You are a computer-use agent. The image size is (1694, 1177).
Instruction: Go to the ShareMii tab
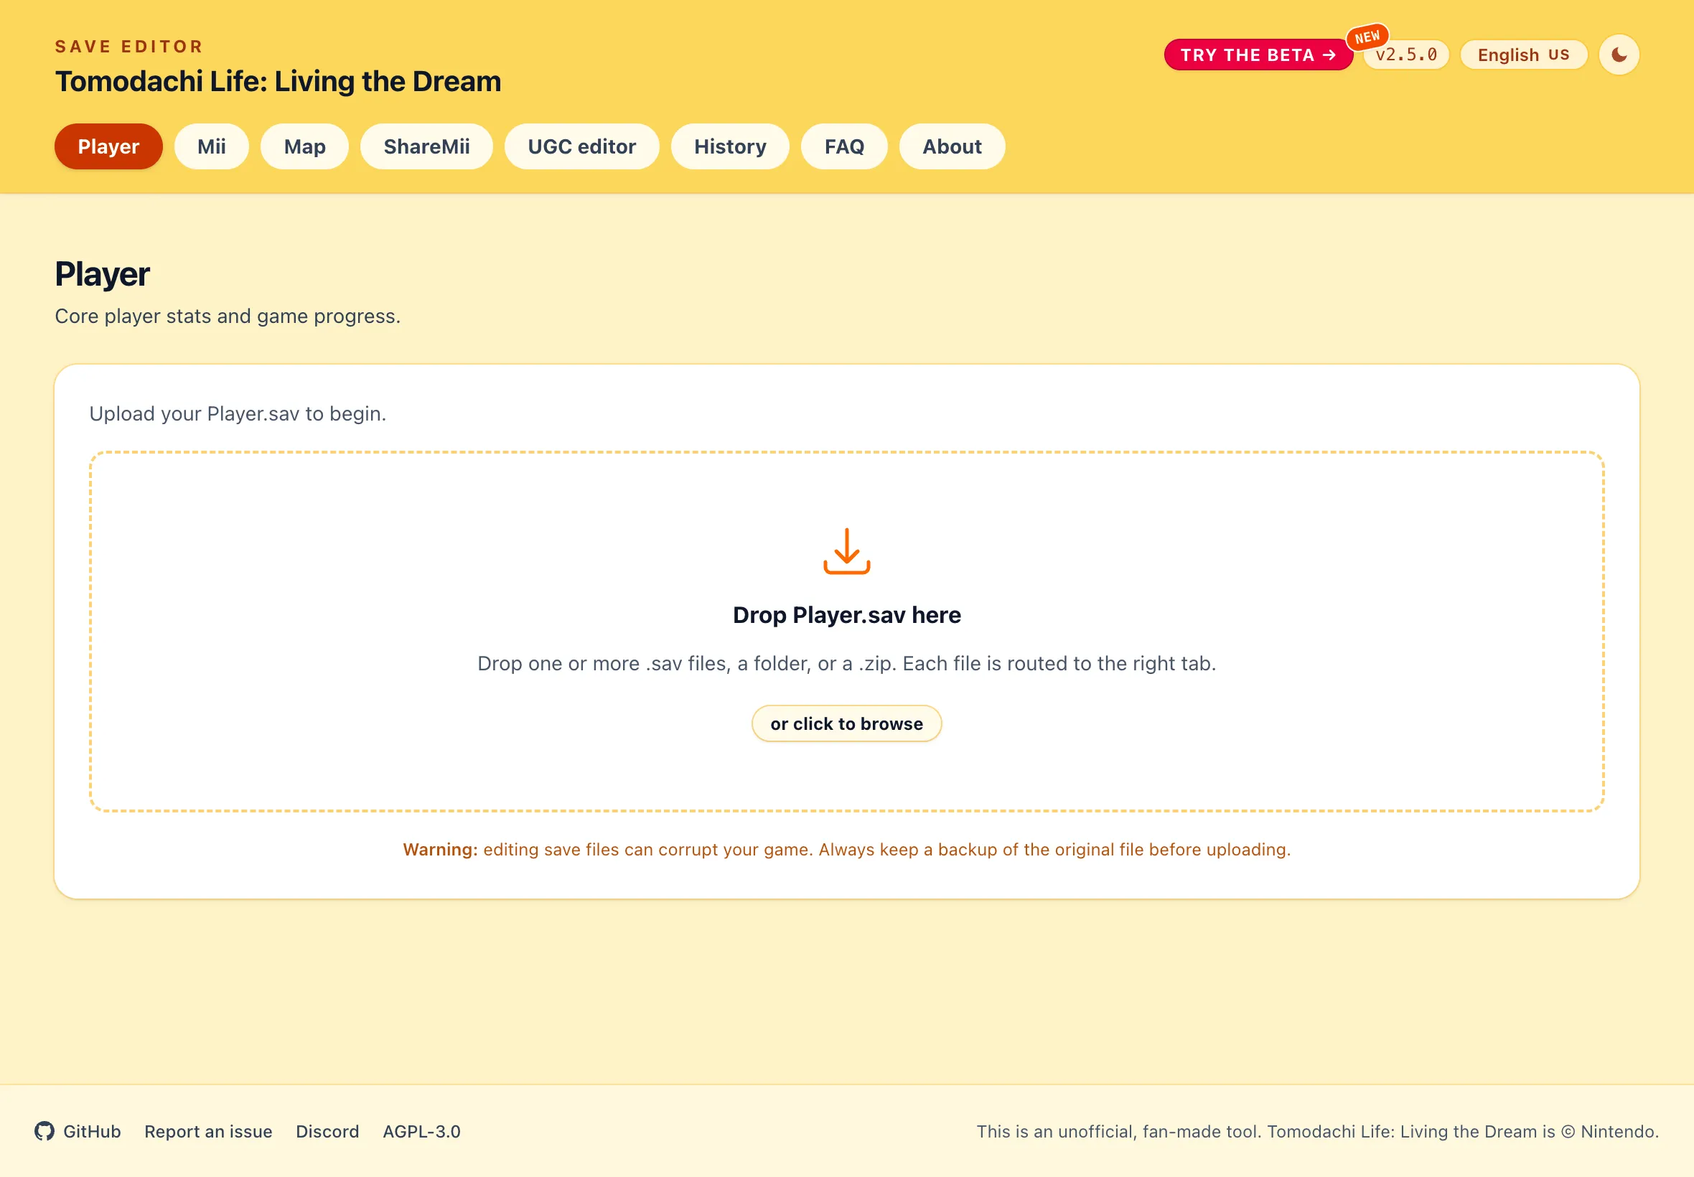pos(426,146)
